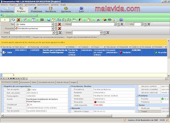Clear the Respuesta filter with red X

[x=59, y=29]
